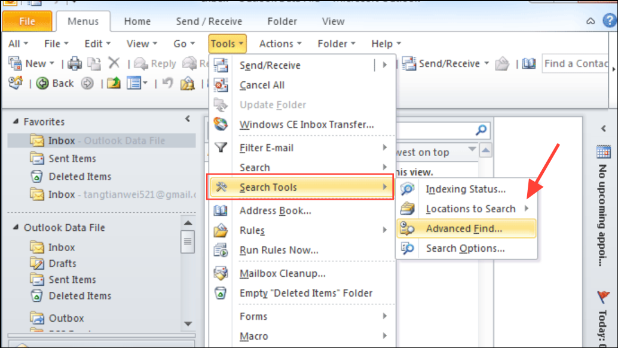Open the Filter E-mail submenu
This screenshot has height=348, width=618.
[x=301, y=148]
